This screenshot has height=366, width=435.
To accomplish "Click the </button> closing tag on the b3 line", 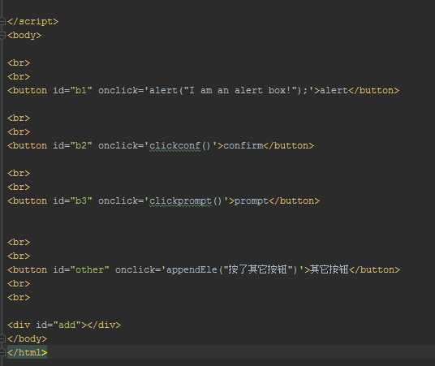I will (x=294, y=201).
